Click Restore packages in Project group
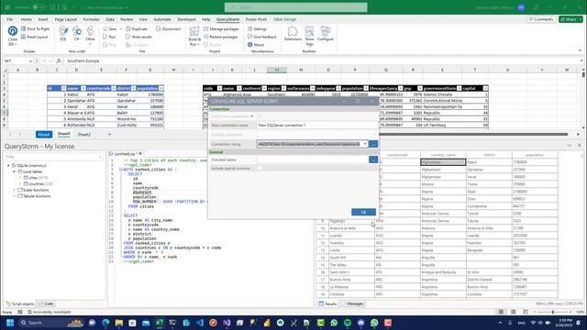The width and height of the screenshot is (587, 330). (220, 37)
